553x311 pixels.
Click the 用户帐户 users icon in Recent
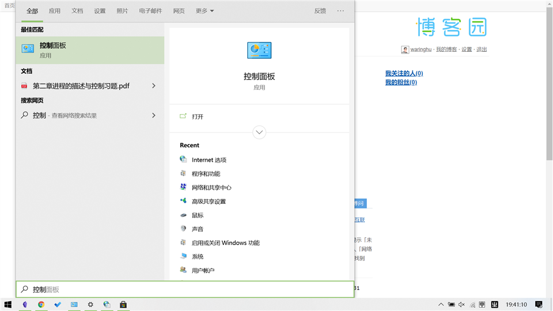pos(183,270)
